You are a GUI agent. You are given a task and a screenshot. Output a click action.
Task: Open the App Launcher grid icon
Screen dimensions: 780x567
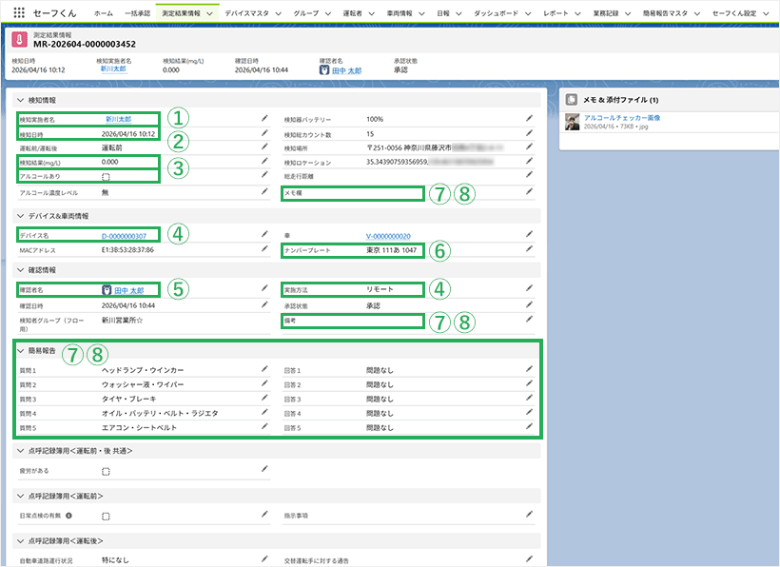(x=19, y=12)
